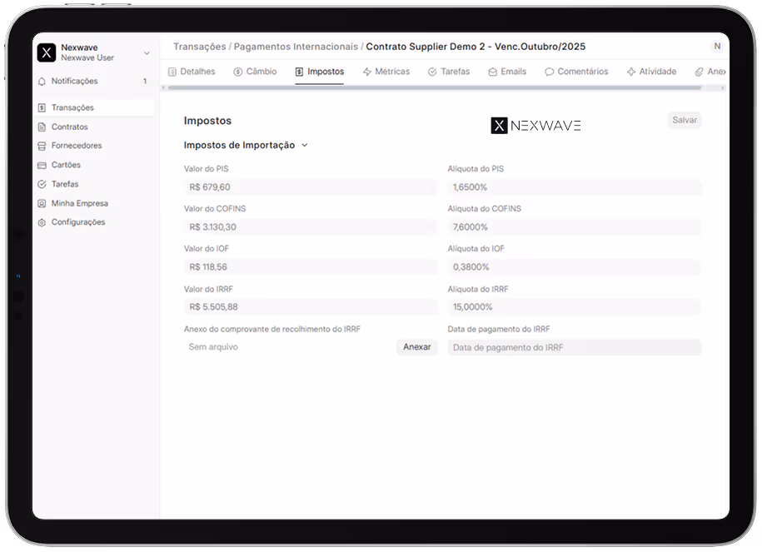This screenshot has height=552, width=762.
Task: Select the Impostos tab label
Action: [326, 72]
